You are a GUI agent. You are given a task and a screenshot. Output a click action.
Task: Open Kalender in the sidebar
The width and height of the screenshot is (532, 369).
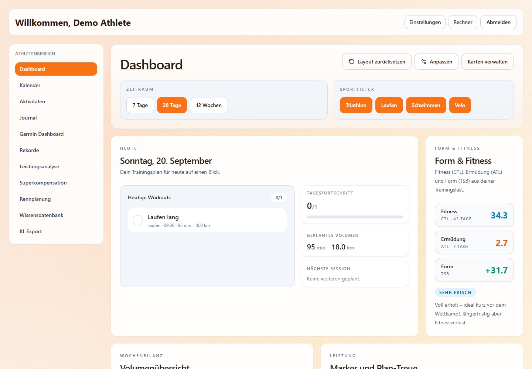(56, 85)
